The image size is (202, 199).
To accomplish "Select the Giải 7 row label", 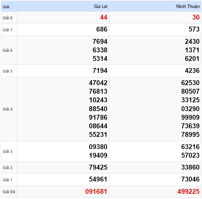I will [x=8, y=30].
